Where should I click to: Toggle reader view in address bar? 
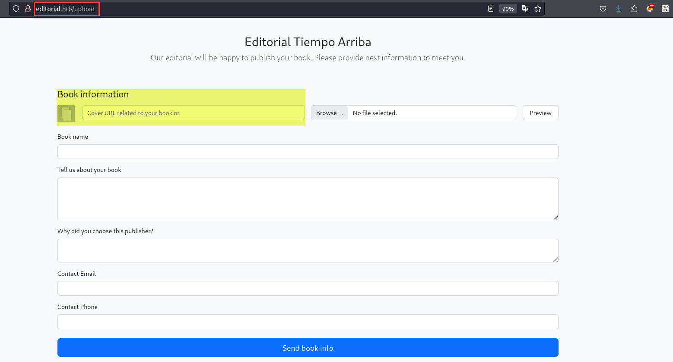click(x=491, y=9)
